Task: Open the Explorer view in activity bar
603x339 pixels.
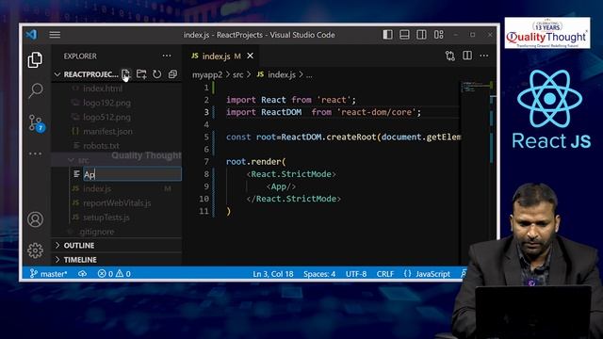Action: [35, 60]
